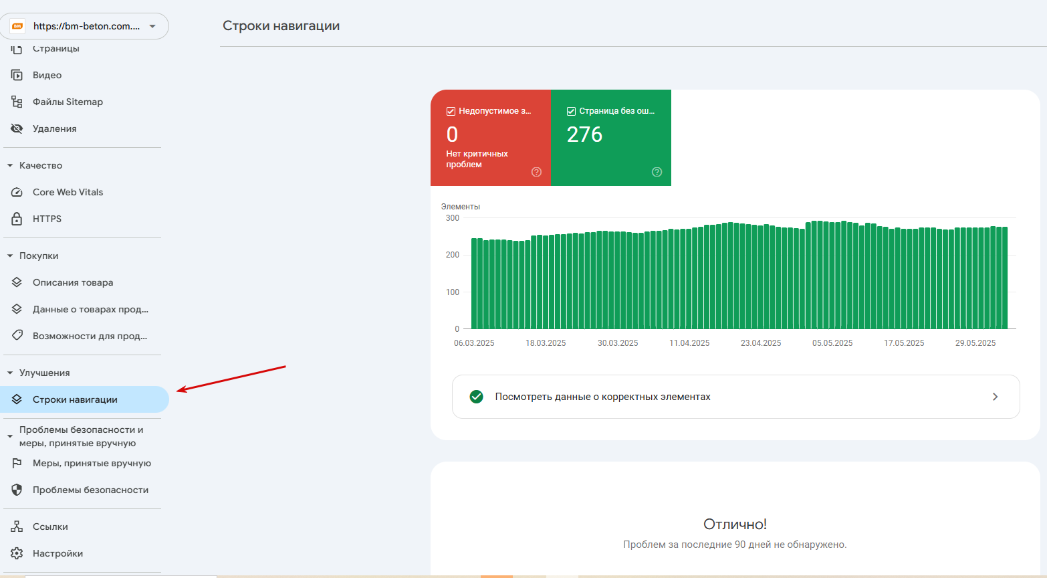The image size is (1047, 578).
Task: Open Настройки gear icon
Action: [x=17, y=553]
